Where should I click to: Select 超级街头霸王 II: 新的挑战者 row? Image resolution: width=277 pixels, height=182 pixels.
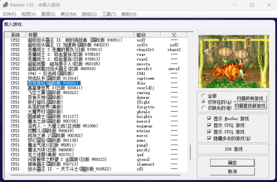point(96,40)
